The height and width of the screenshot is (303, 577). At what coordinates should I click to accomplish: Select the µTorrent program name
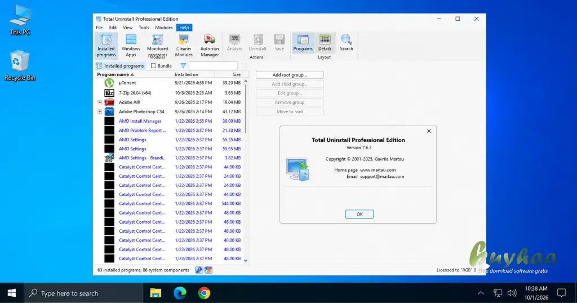[x=127, y=83]
